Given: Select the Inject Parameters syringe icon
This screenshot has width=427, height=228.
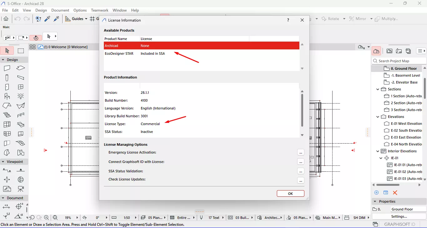Looking at the screenshot, I should click(x=56, y=19).
